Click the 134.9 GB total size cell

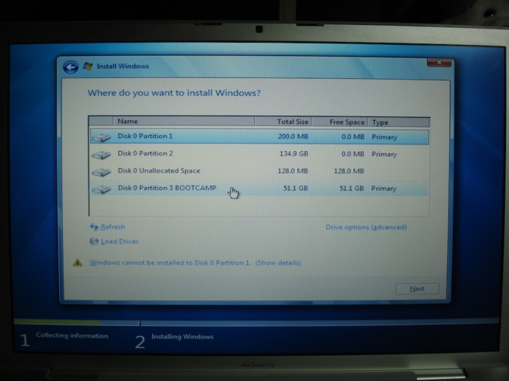pos(294,154)
